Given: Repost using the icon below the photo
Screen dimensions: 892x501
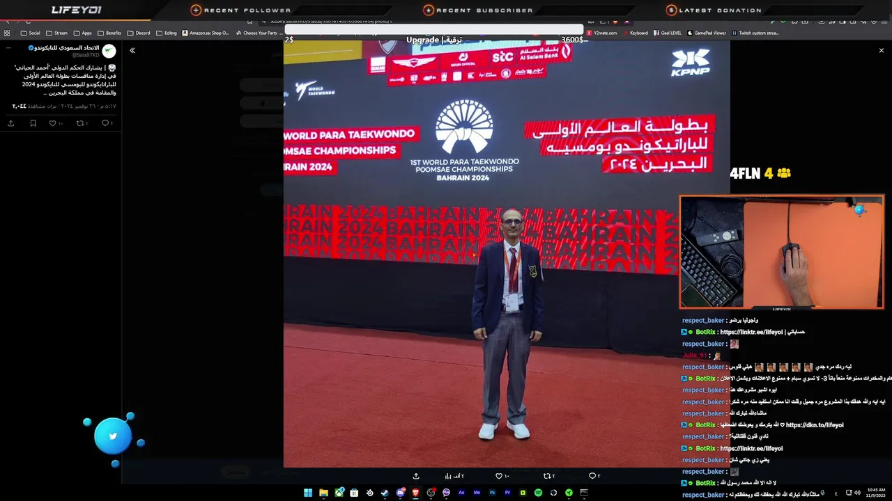Looking at the screenshot, I should coord(548,476).
